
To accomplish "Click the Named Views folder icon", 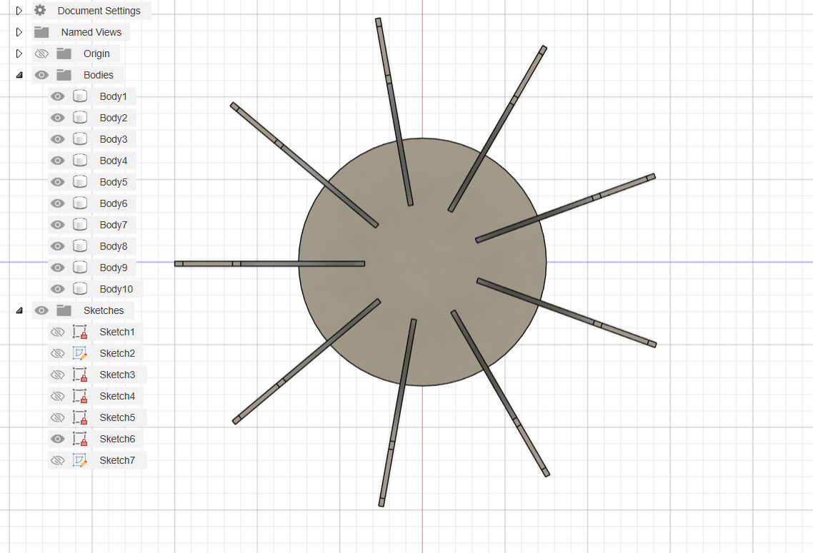I will coord(41,32).
